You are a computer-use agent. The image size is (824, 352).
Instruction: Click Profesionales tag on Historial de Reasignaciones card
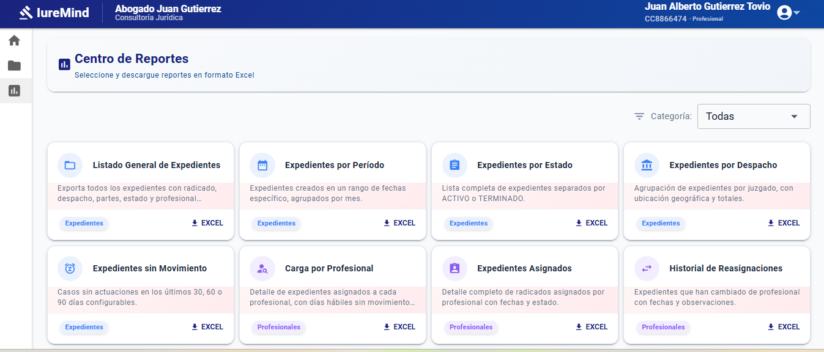pos(663,328)
